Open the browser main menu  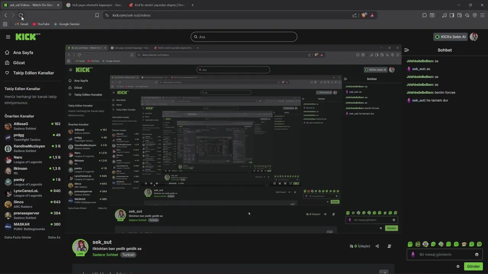coord(483,15)
